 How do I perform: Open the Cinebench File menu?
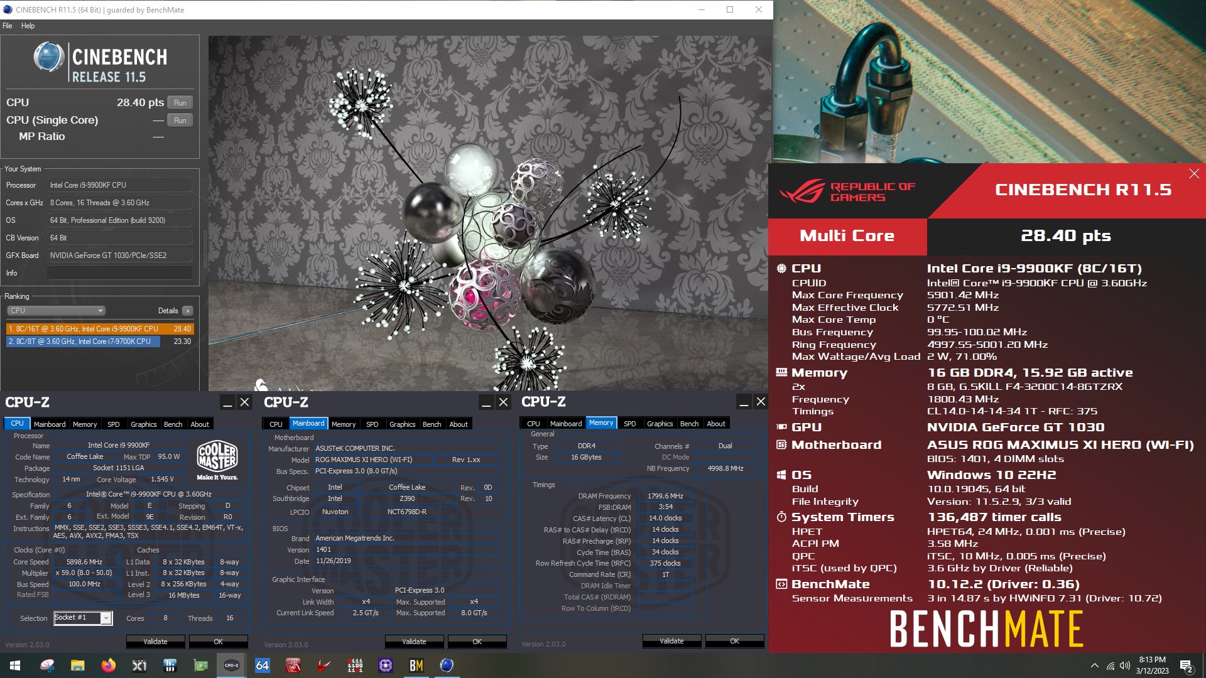click(8, 26)
